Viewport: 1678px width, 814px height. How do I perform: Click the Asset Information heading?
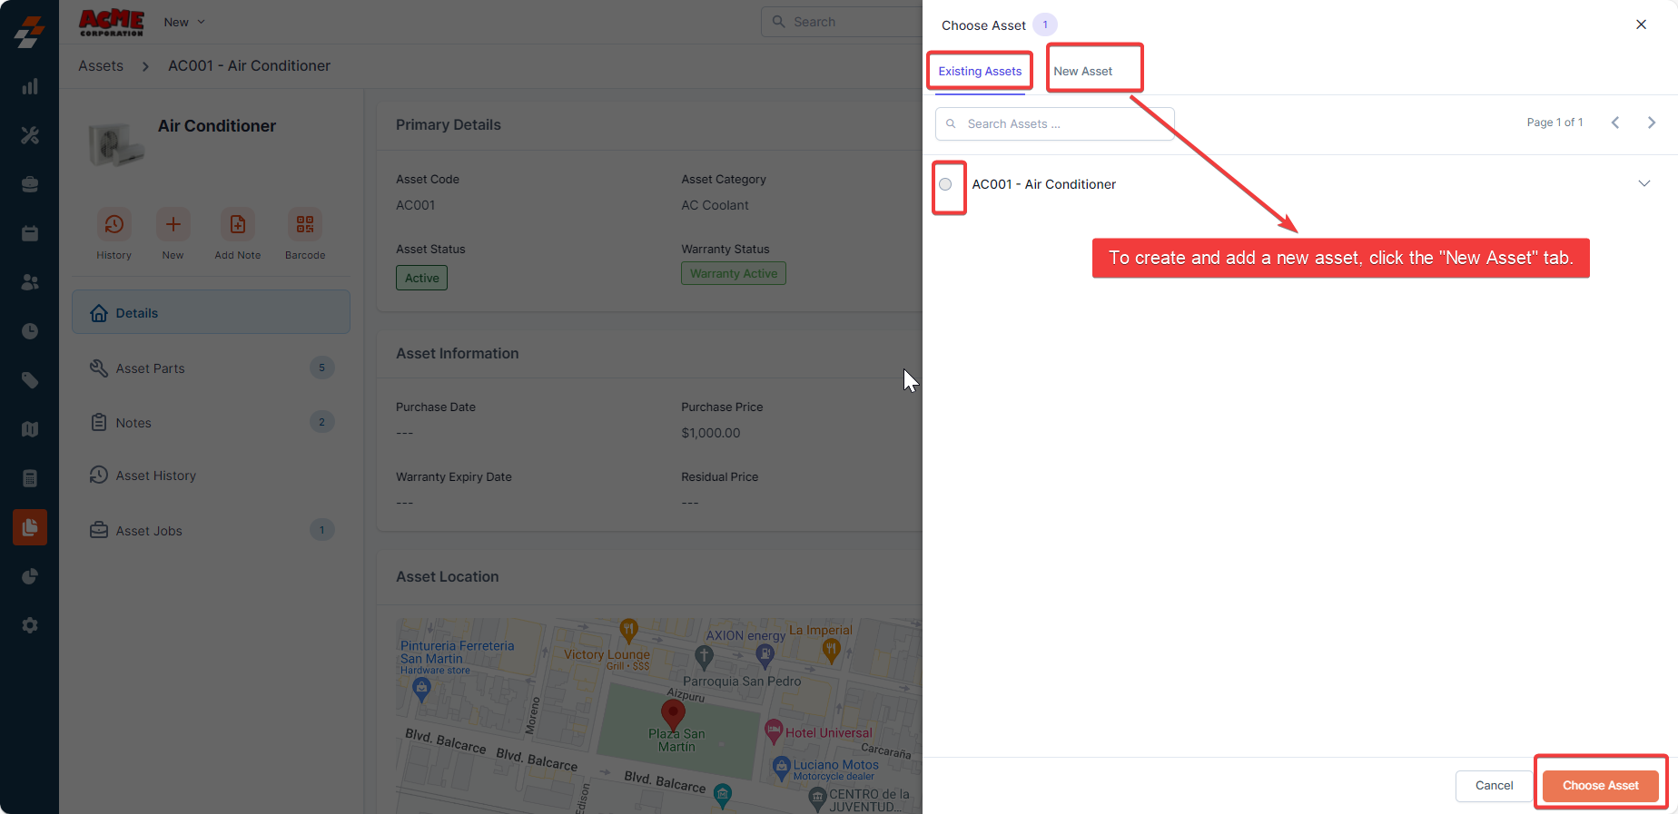pyautogui.click(x=458, y=353)
